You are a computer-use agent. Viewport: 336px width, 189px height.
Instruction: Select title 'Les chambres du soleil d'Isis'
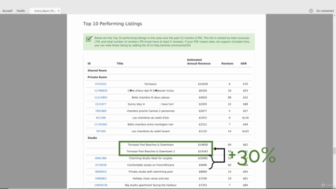[151, 118]
